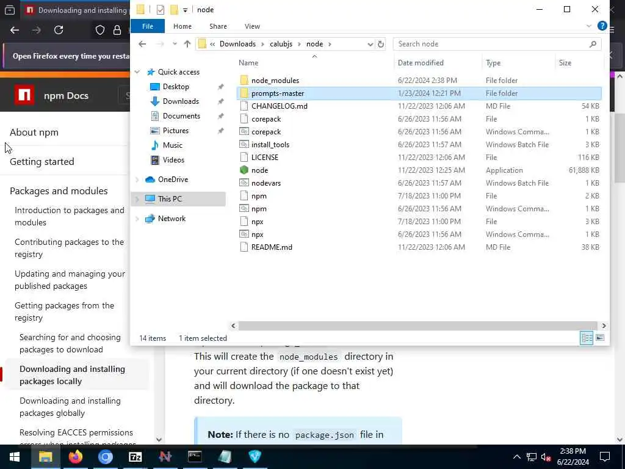
Task: Open the network tray icon
Action: click(532, 457)
